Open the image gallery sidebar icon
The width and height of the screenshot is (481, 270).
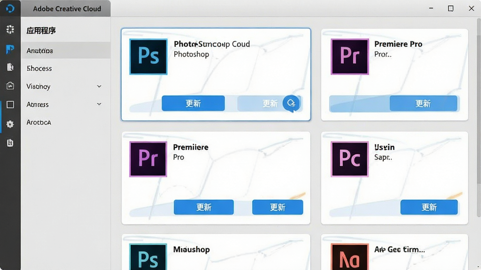[x=10, y=86]
